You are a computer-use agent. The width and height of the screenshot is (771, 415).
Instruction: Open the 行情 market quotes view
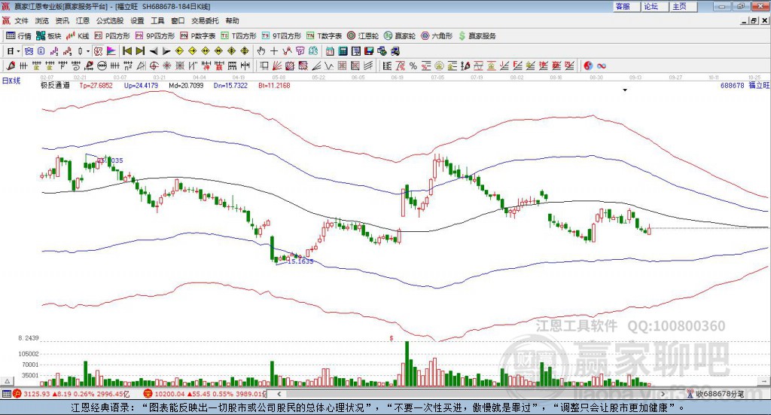pos(18,36)
